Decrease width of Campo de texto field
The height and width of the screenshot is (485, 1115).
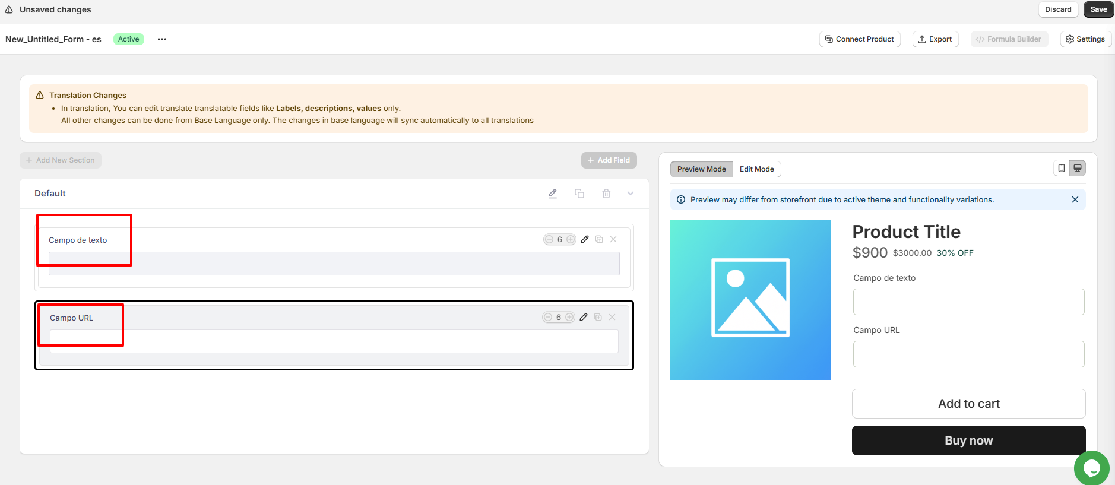point(549,239)
